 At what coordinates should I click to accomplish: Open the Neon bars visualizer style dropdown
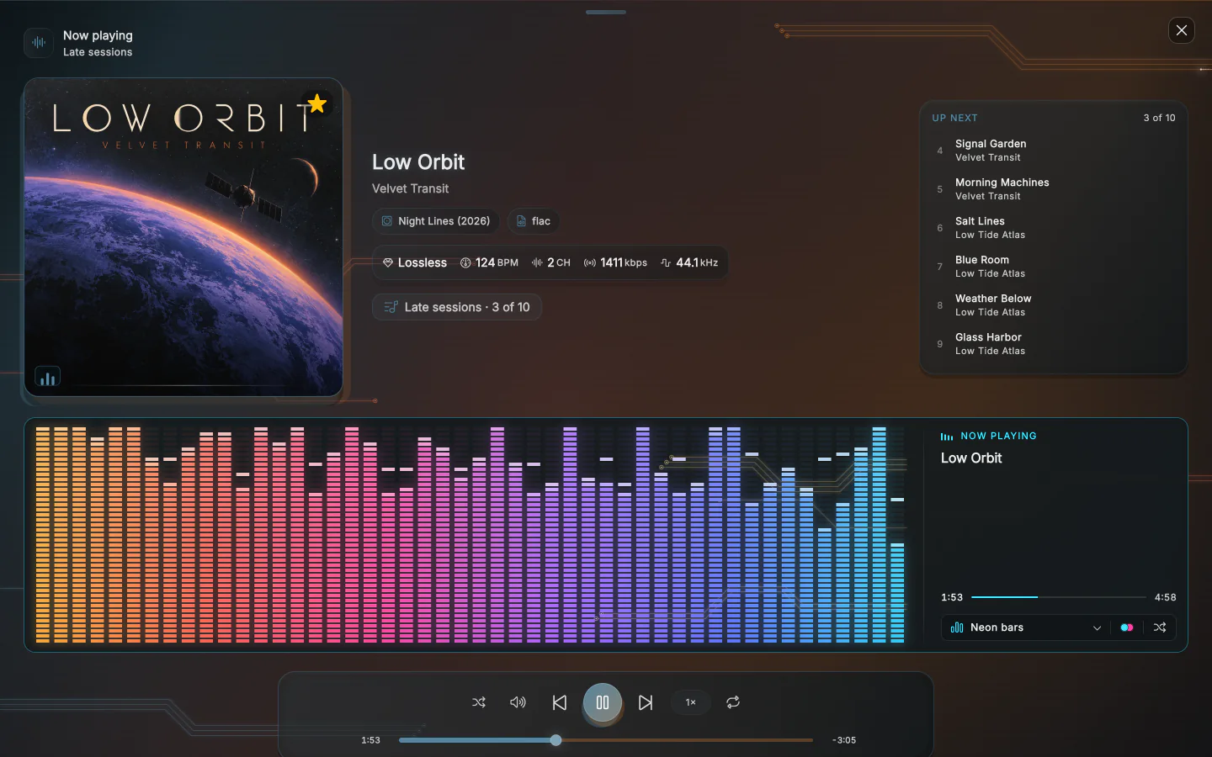click(x=1025, y=627)
